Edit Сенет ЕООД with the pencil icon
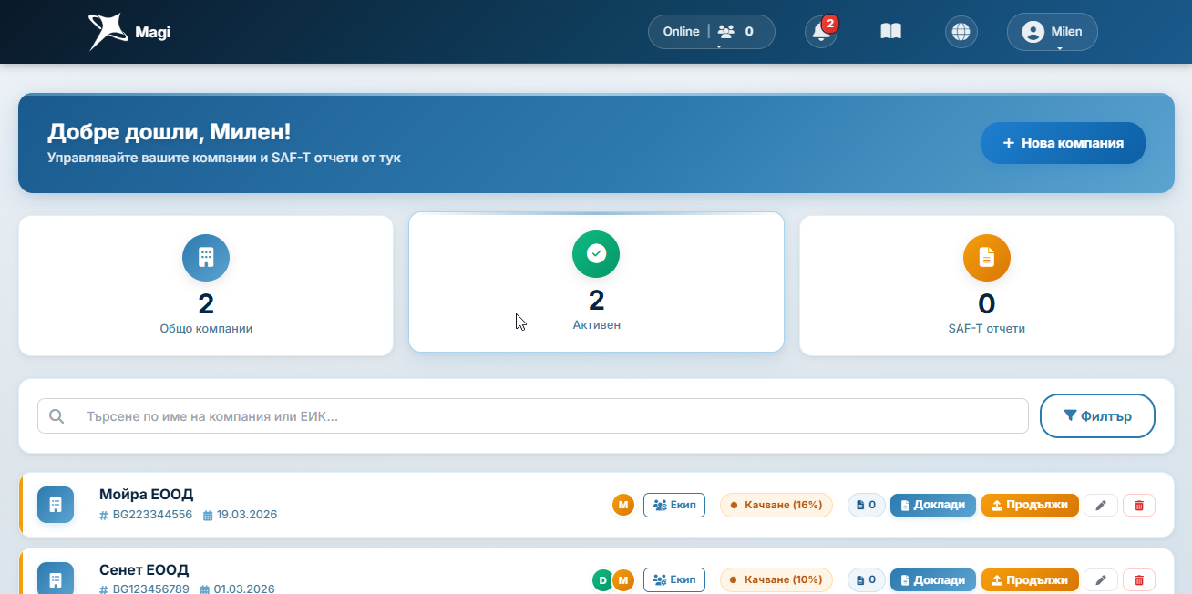This screenshot has width=1192, height=594. coord(1101,579)
